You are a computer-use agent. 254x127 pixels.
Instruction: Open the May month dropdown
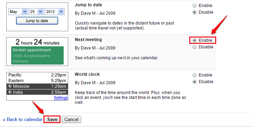(18, 12)
